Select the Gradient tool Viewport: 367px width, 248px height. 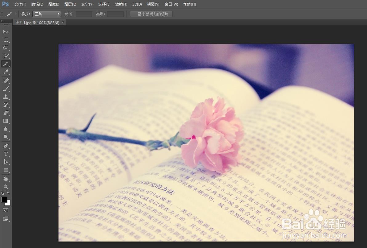point(6,121)
